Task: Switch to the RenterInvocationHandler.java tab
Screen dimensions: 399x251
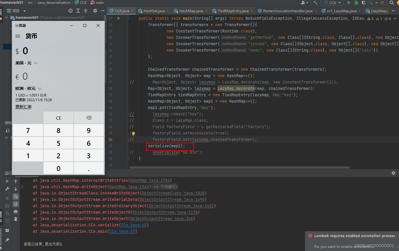Action: pos(288,11)
